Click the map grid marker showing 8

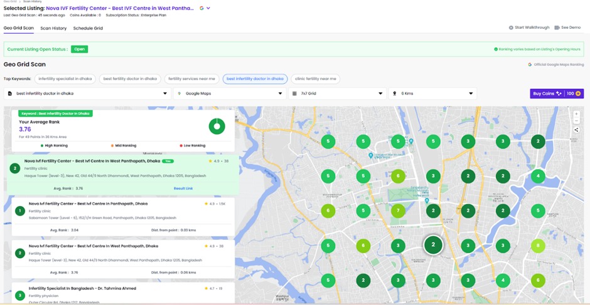538,246
